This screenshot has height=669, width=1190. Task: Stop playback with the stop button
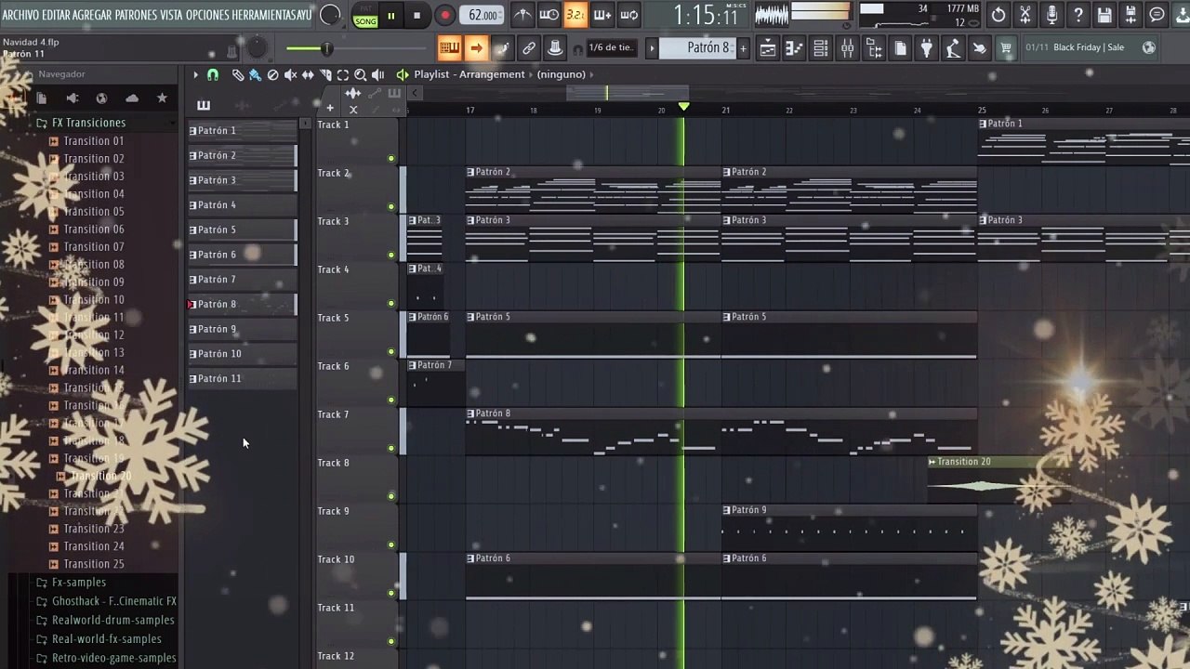[x=416, y=15]
